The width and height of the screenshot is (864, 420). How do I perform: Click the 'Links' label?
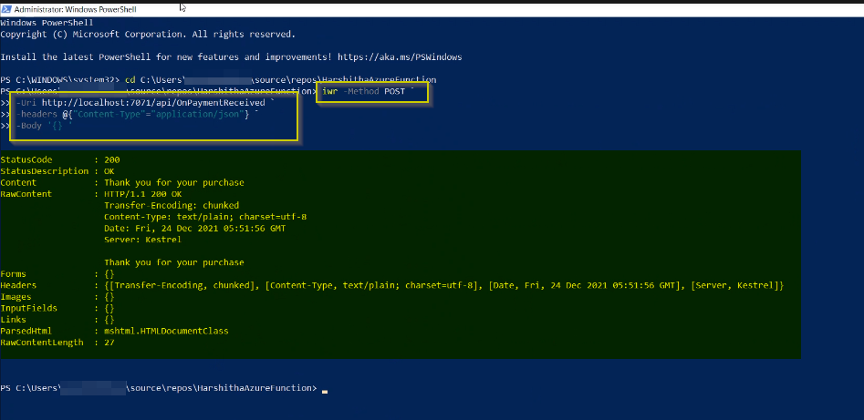[13, 319]
